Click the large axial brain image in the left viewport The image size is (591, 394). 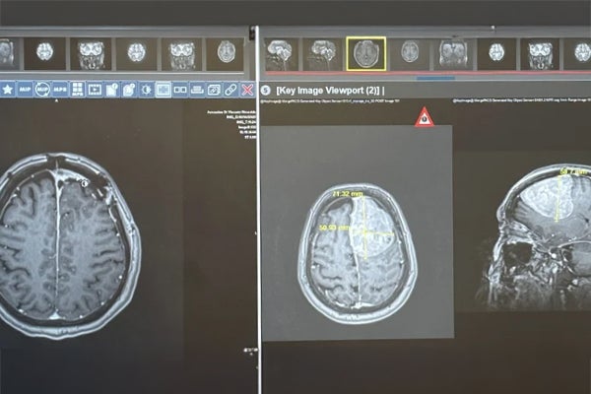[70, 245]
